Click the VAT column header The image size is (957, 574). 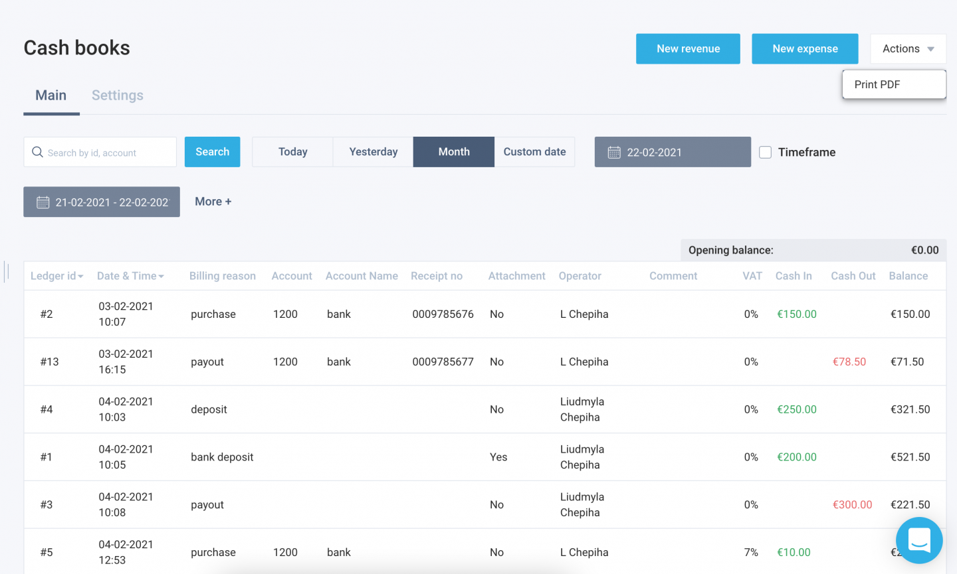(752, 276)
